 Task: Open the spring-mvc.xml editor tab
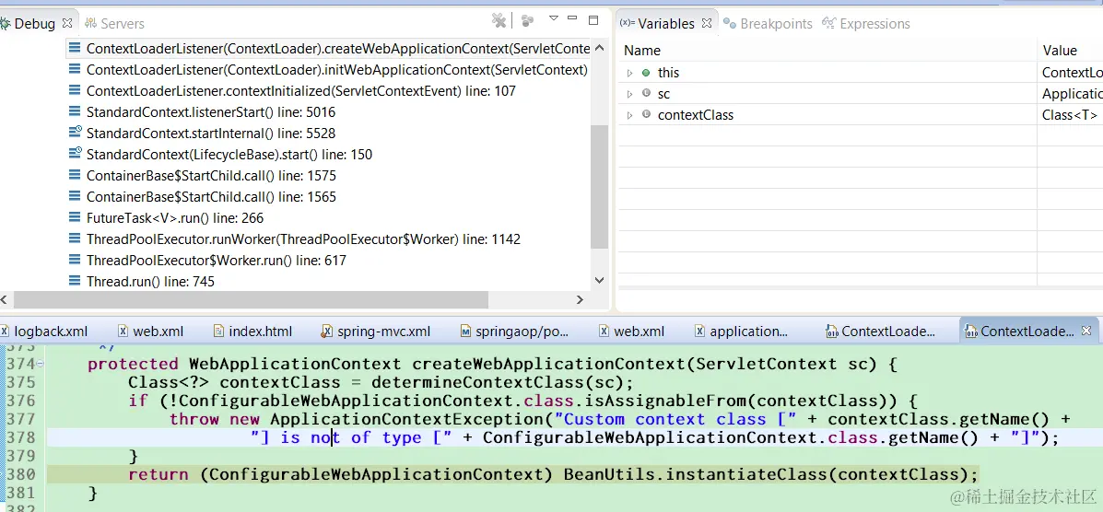coord(376,332)
